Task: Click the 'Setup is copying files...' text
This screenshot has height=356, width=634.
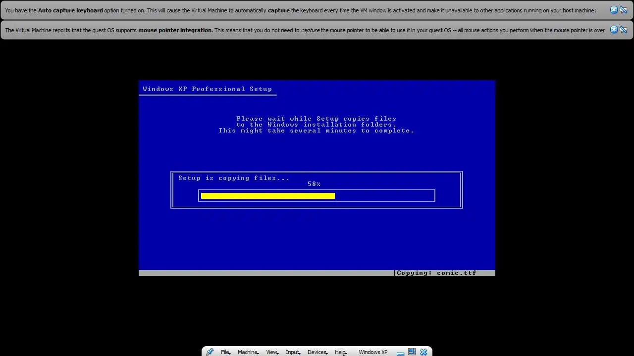Action: click(234, 178)
